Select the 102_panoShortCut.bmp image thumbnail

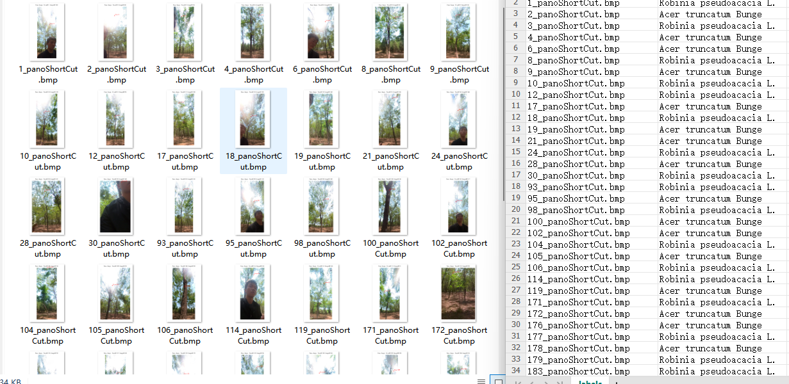pyautogui.click(x=459, y=205)
